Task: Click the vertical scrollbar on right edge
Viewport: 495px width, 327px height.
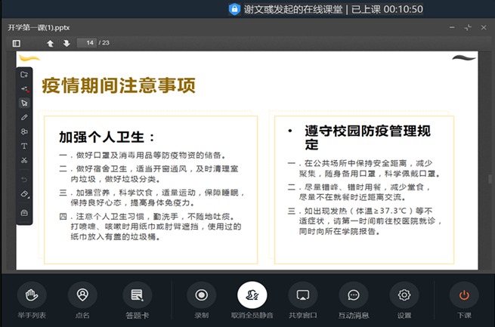Action: pos(490,179)
